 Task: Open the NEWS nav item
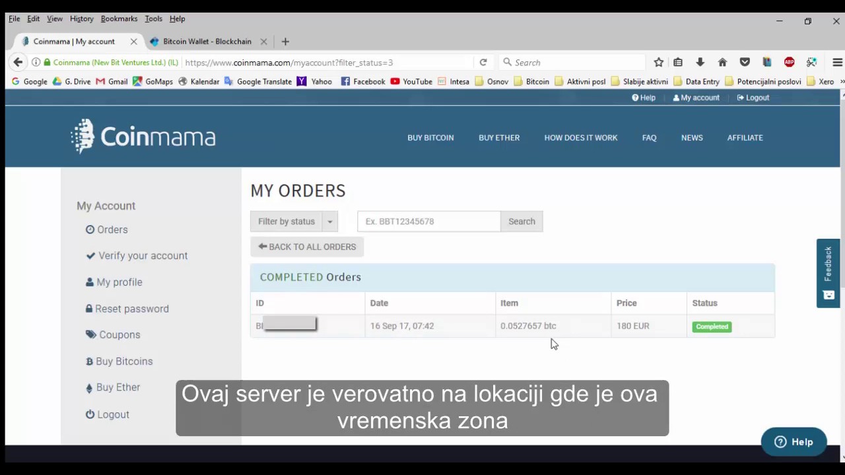[x=692, y=138]
